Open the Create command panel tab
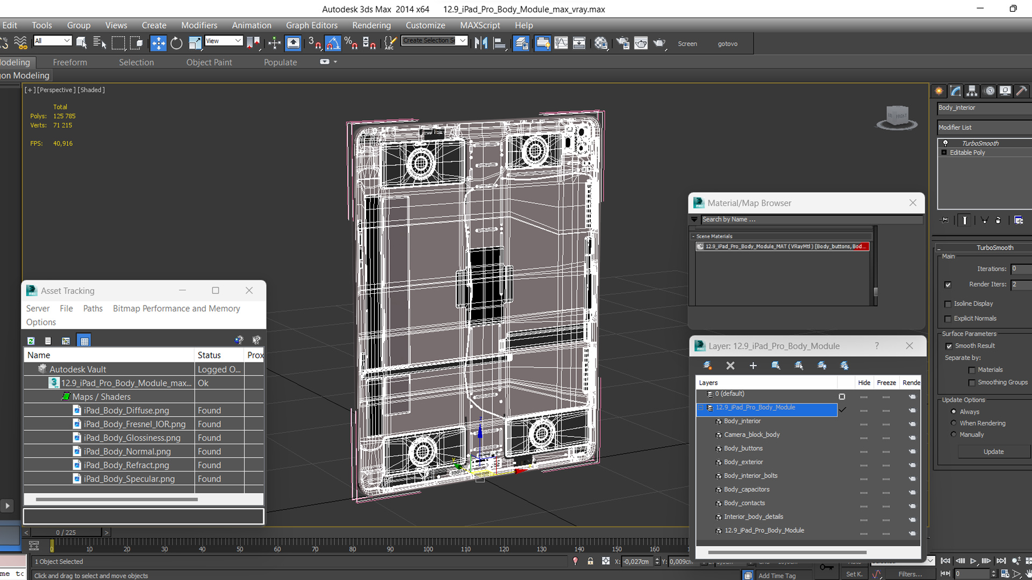Image resolution: width=1032 pixels, height=580 pixels. point(938,91)
